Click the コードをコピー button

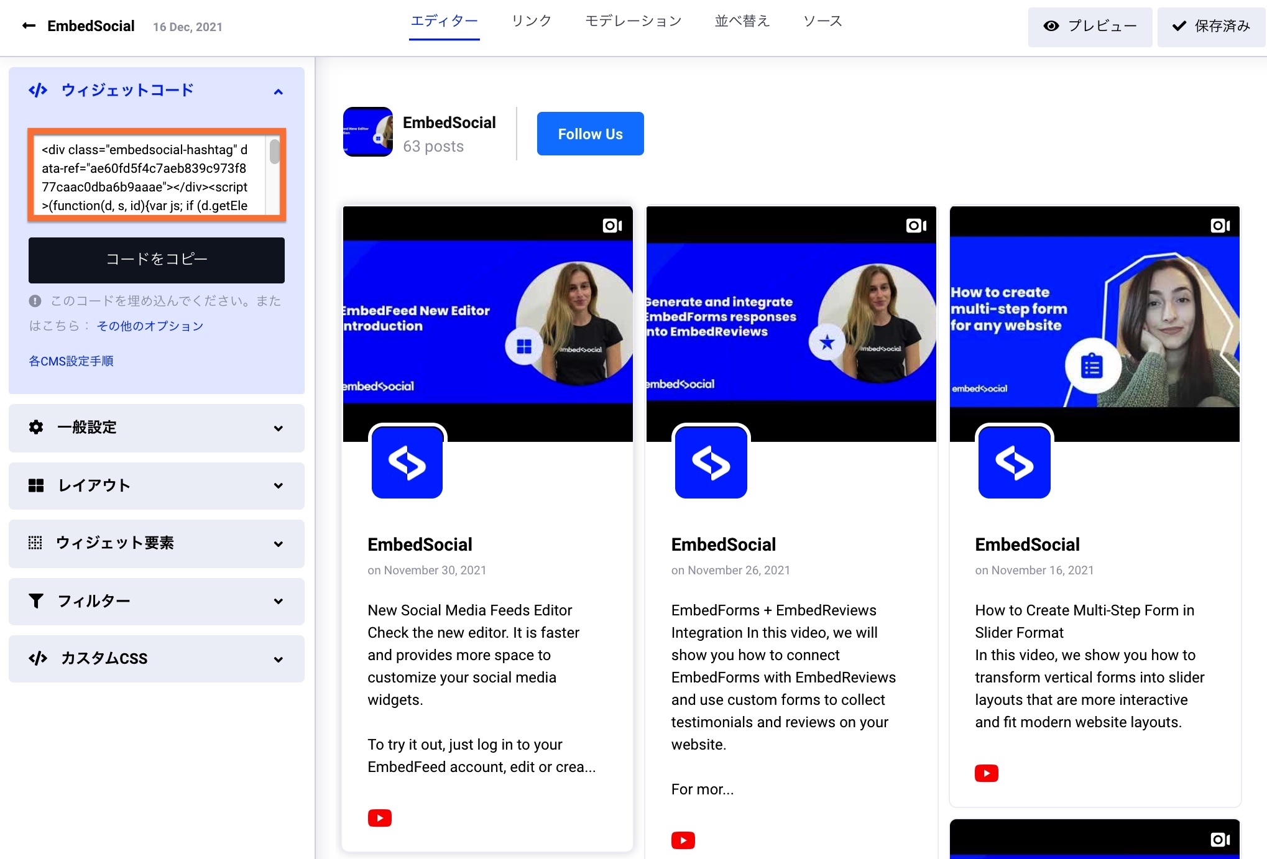pyautogui.click(x=157, y=260)
